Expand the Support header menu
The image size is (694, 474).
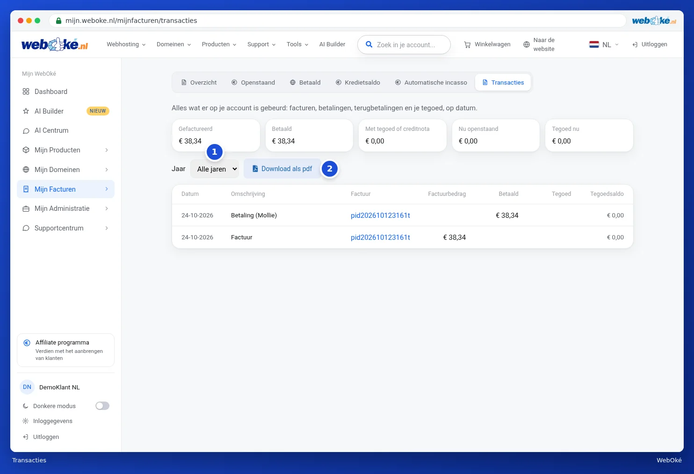coord(261,44)
